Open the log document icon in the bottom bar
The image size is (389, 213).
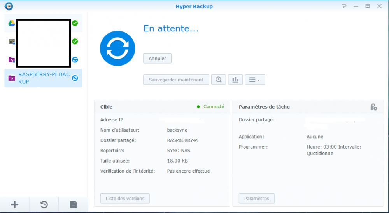coord(73,204)
